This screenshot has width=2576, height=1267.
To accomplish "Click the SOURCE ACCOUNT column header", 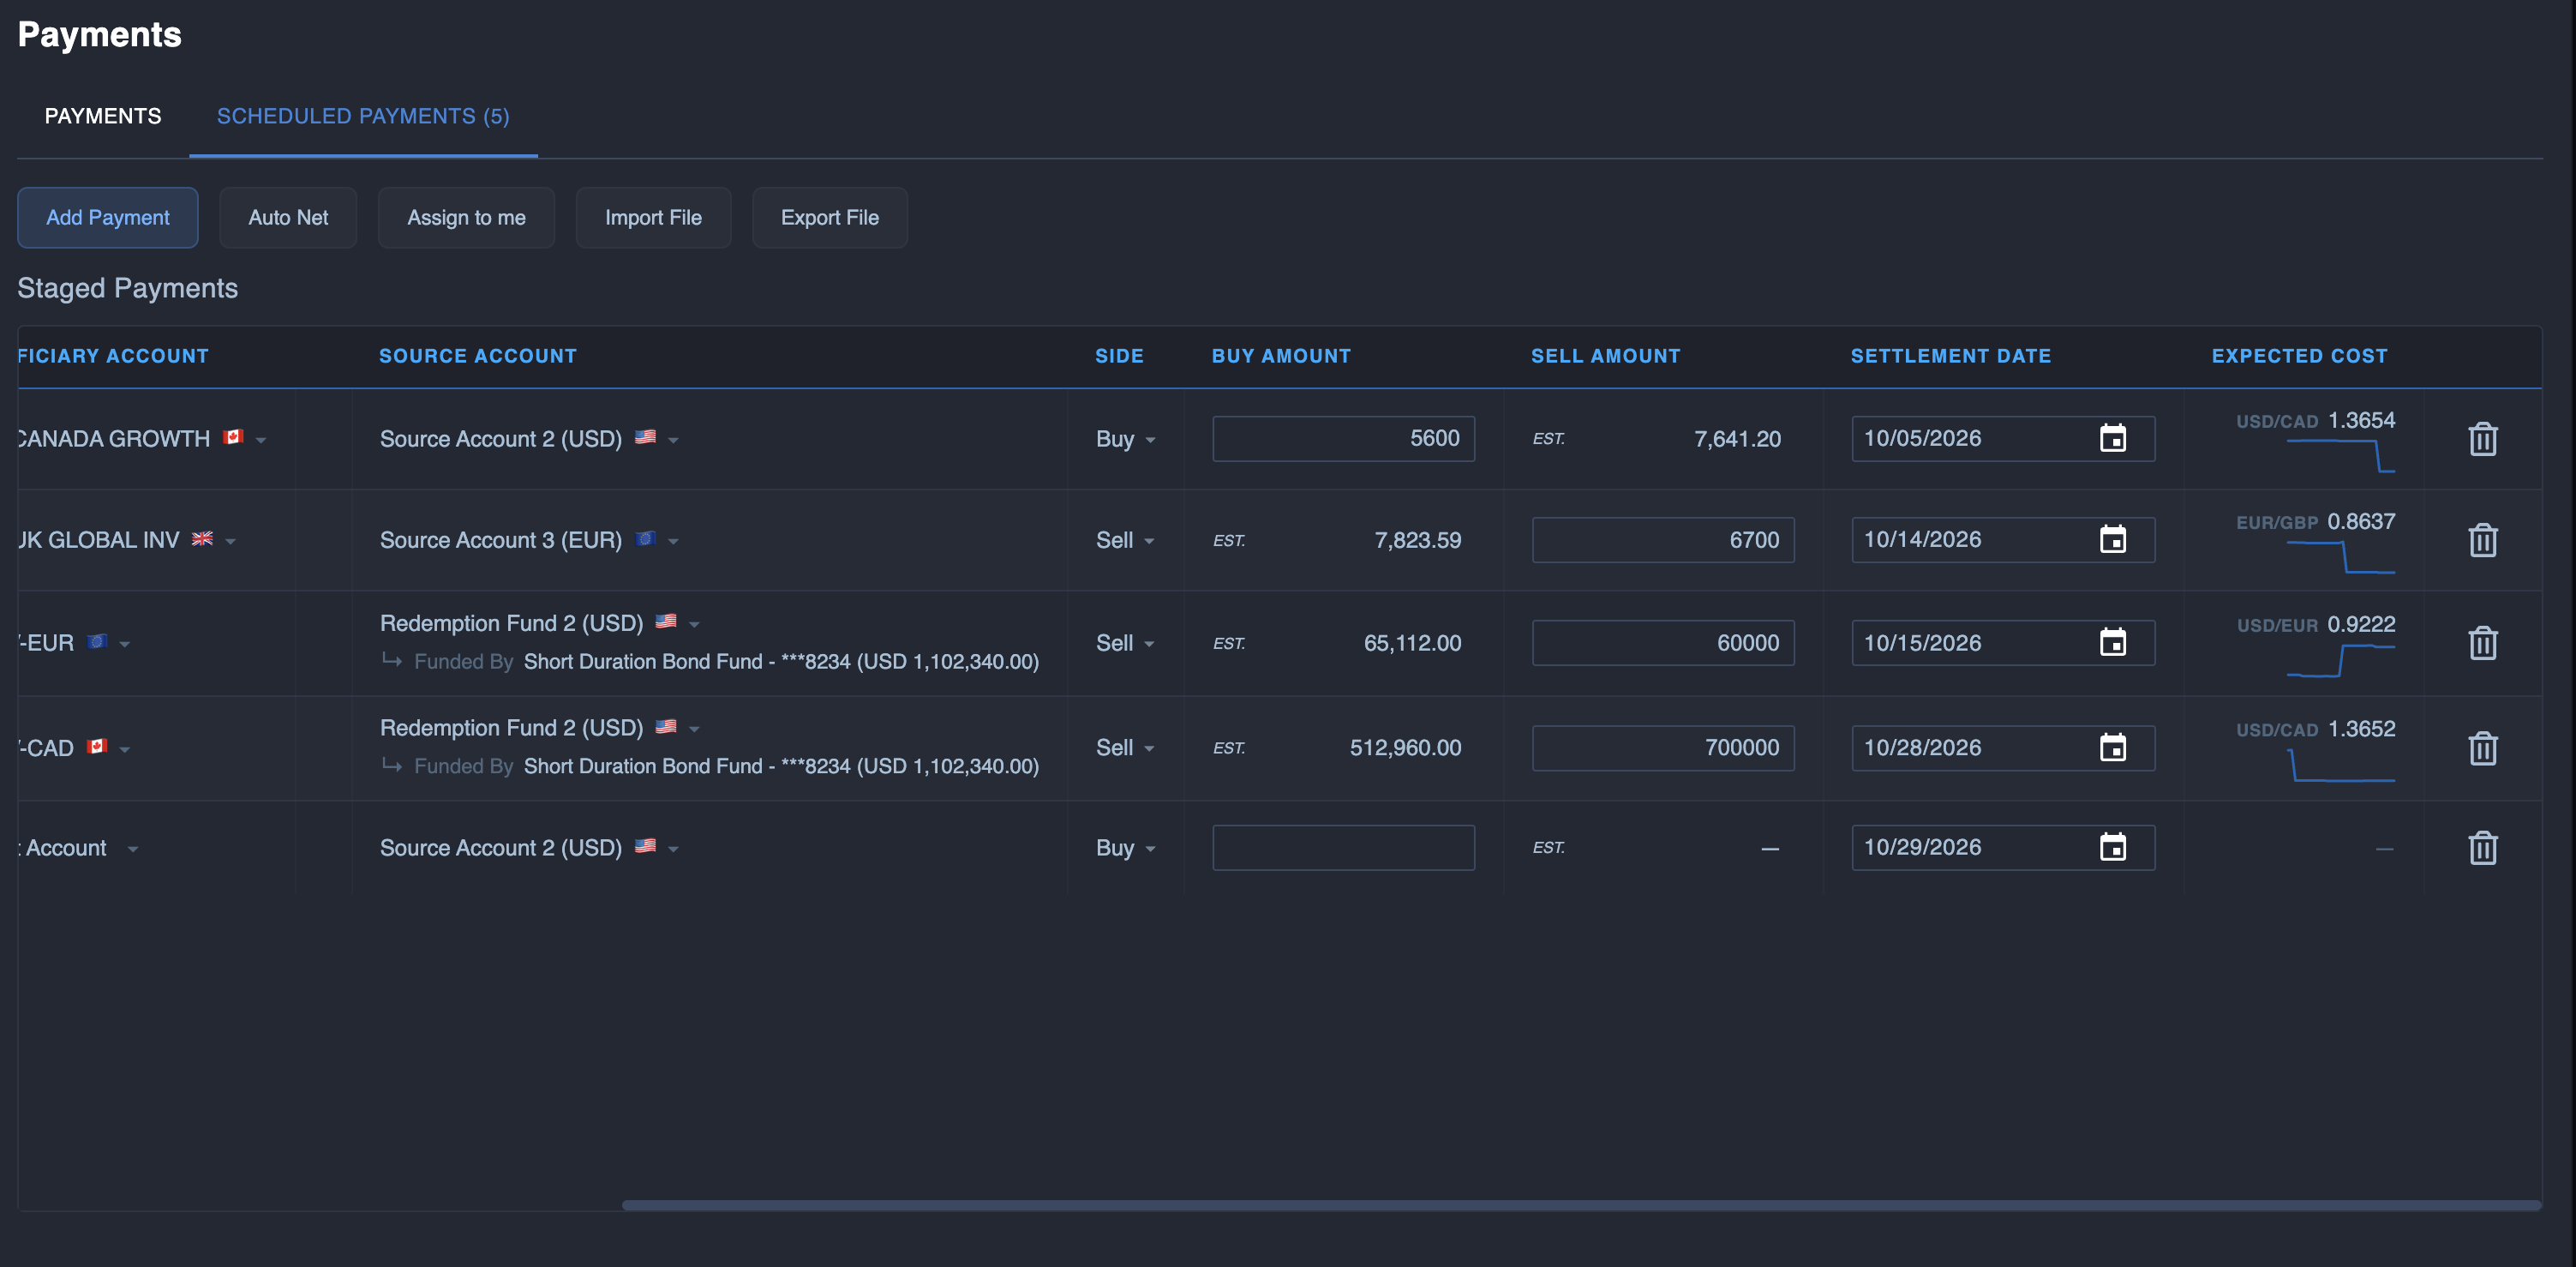I will [x=478, y=356].
